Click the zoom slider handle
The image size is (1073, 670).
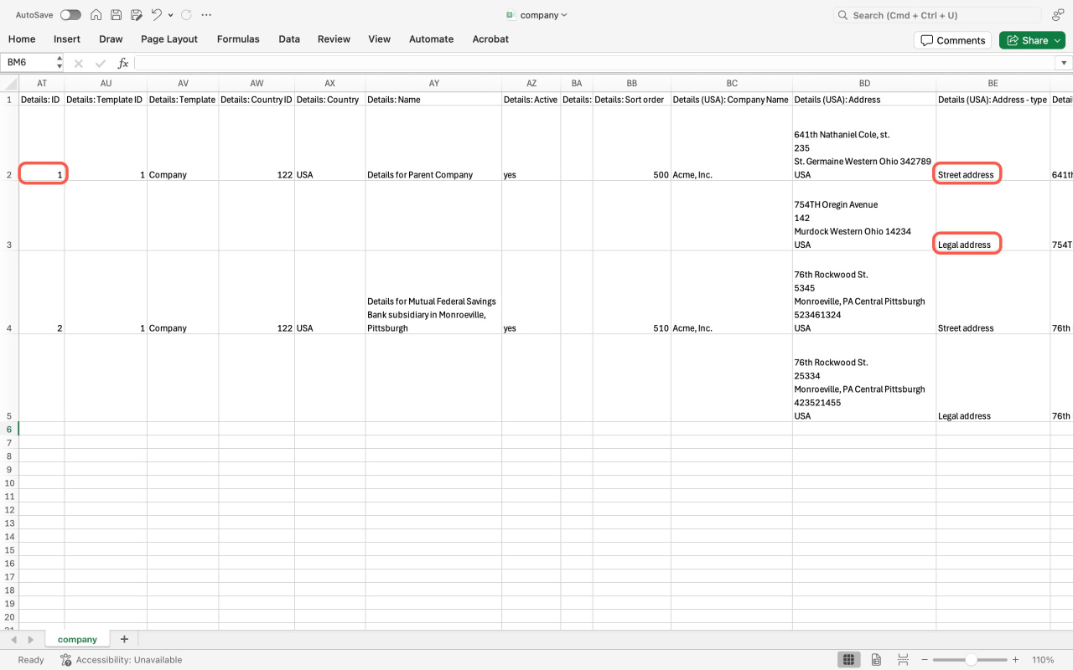(x=970, y=660)
